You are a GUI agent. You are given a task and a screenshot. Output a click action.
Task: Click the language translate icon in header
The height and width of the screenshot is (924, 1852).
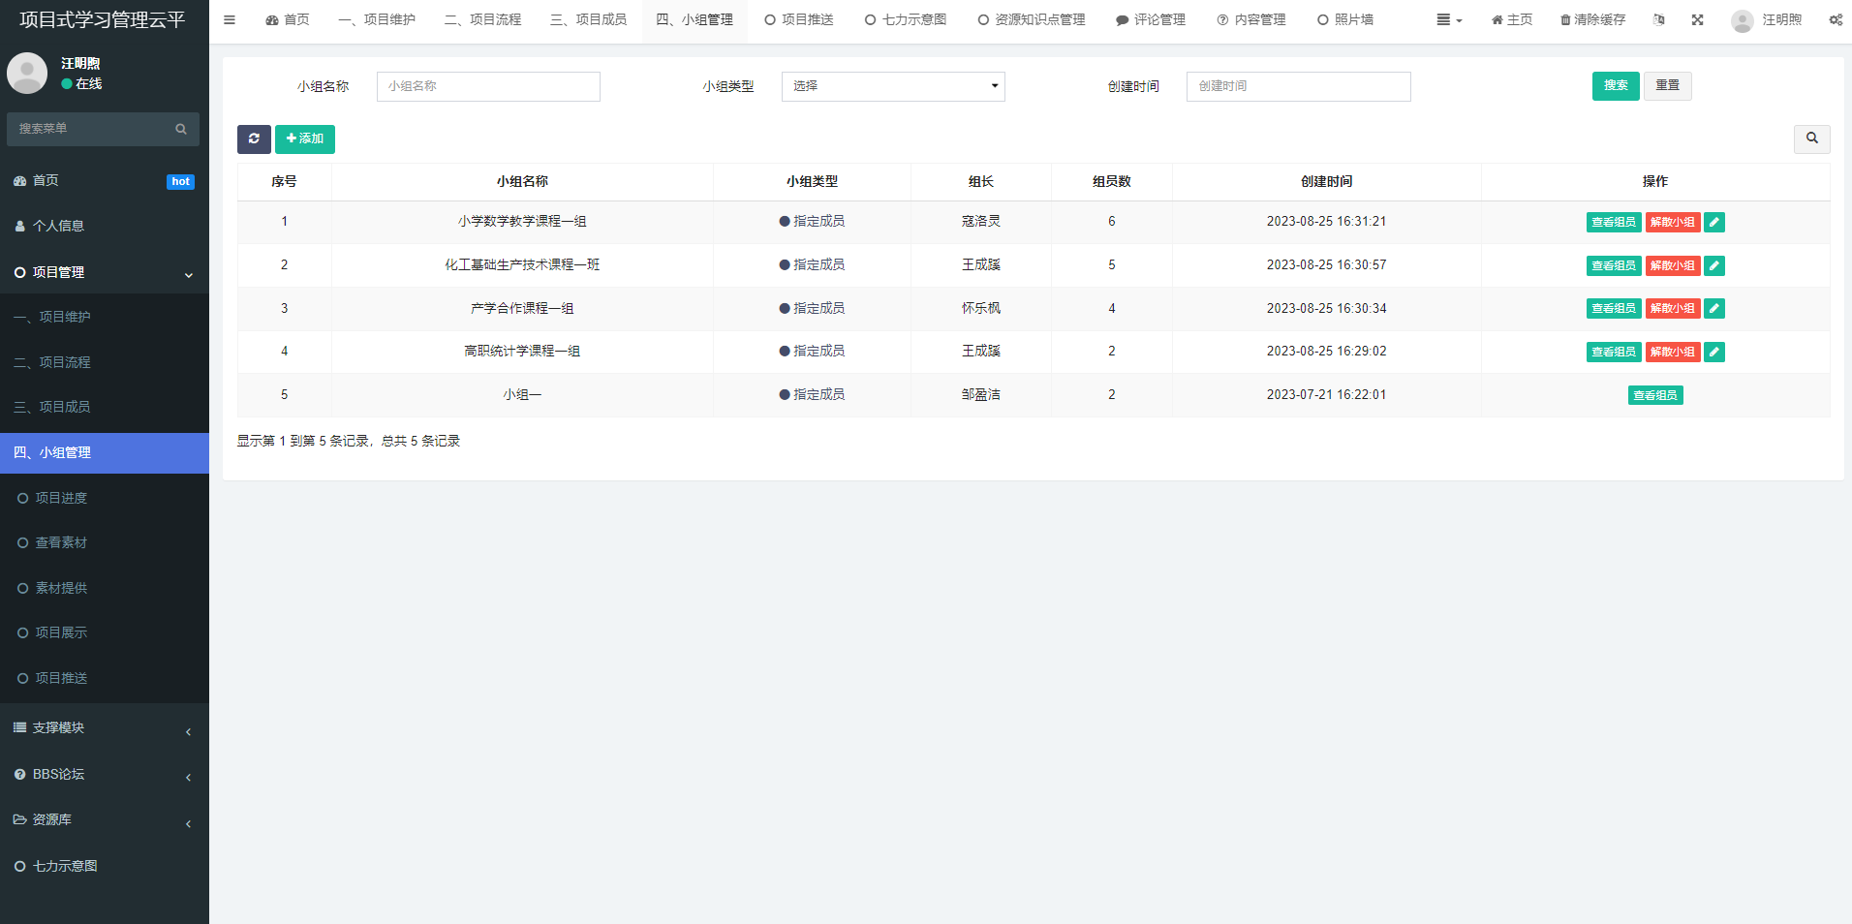coord(1658,19)
